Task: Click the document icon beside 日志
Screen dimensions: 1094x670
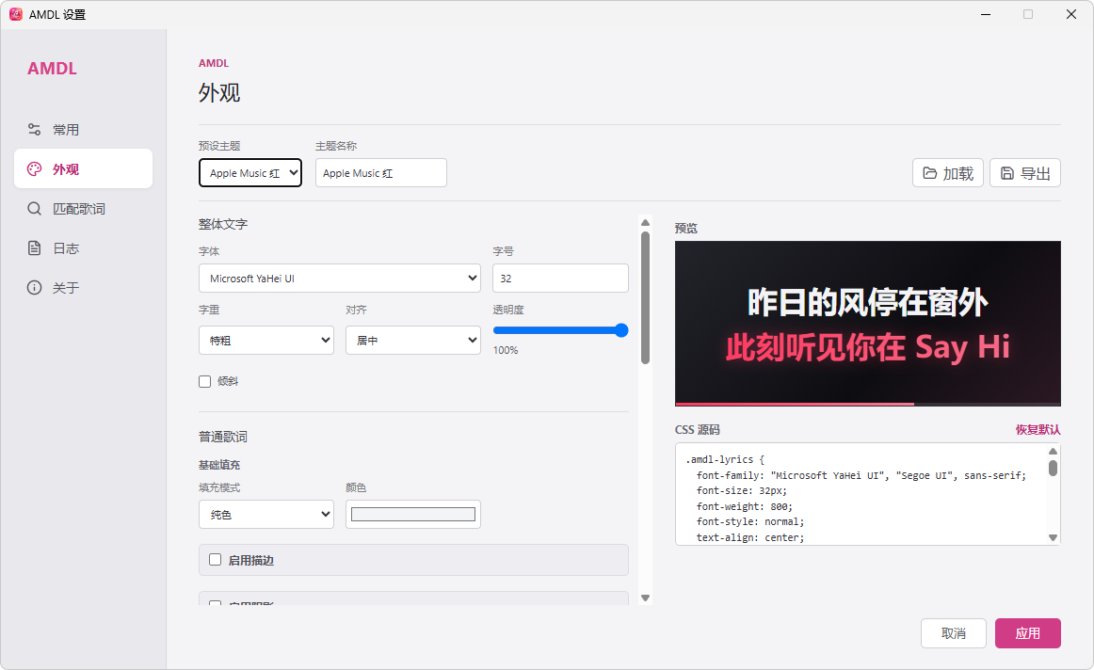Action: pyautogui.click(x=34, y=248)
